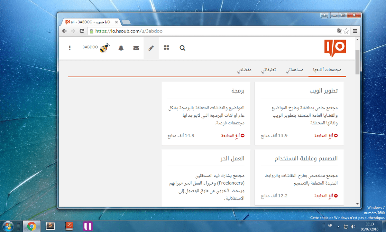Click the bee avatar of 3ABDOO
This screenshot has height=232, width=386.
[x=104, y=48]
